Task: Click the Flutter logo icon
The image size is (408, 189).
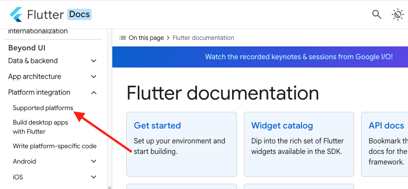Action: click(16, 14)
